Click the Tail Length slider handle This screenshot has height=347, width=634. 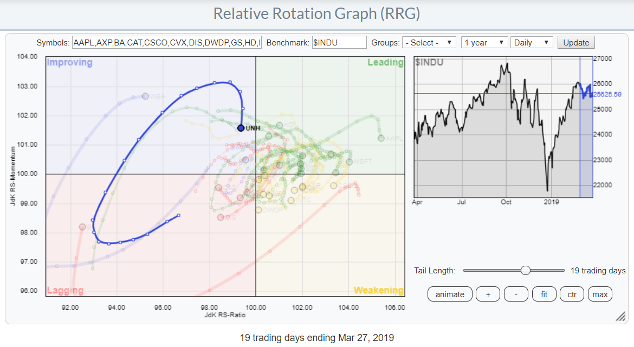click(x=525, y=271)
